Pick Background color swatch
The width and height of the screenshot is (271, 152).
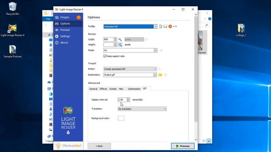click(x=121, y=118)
